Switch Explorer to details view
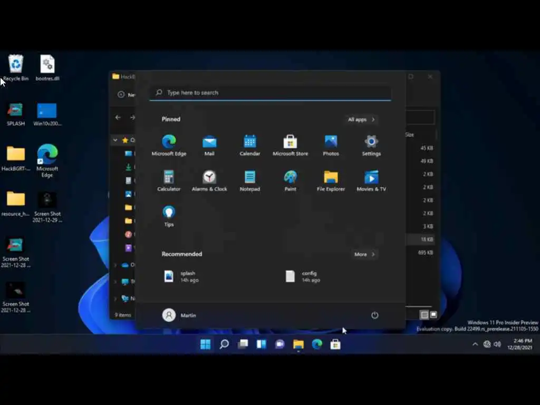540x405 pixels. point(425,314)
